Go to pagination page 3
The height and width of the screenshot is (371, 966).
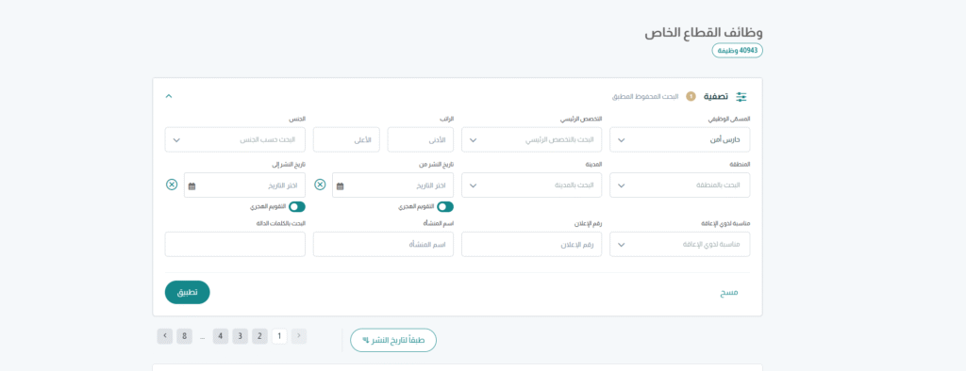pos(241,336)
